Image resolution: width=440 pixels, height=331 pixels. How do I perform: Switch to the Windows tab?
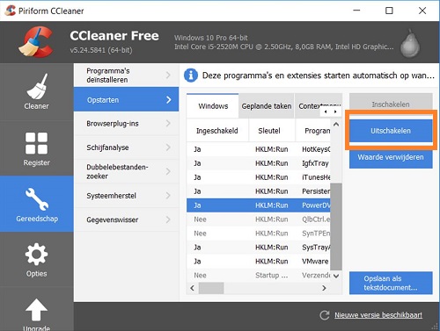[x=213, y=106]
